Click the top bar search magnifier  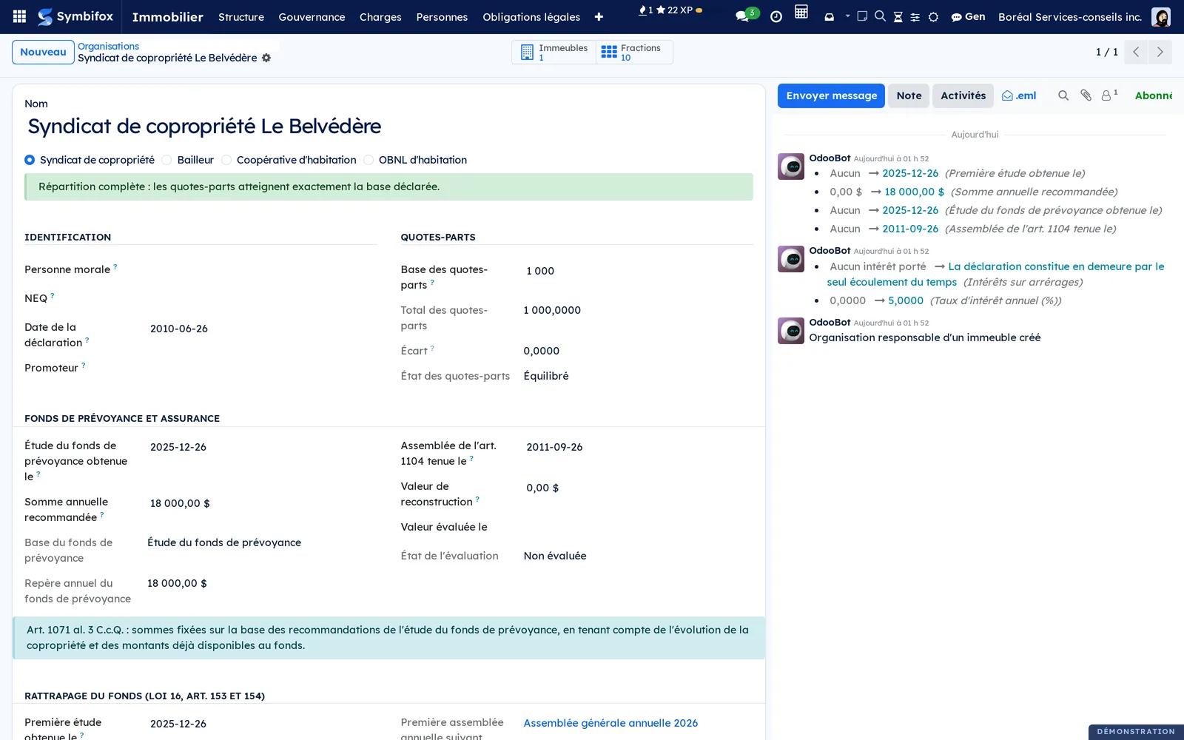coord(880,16)
